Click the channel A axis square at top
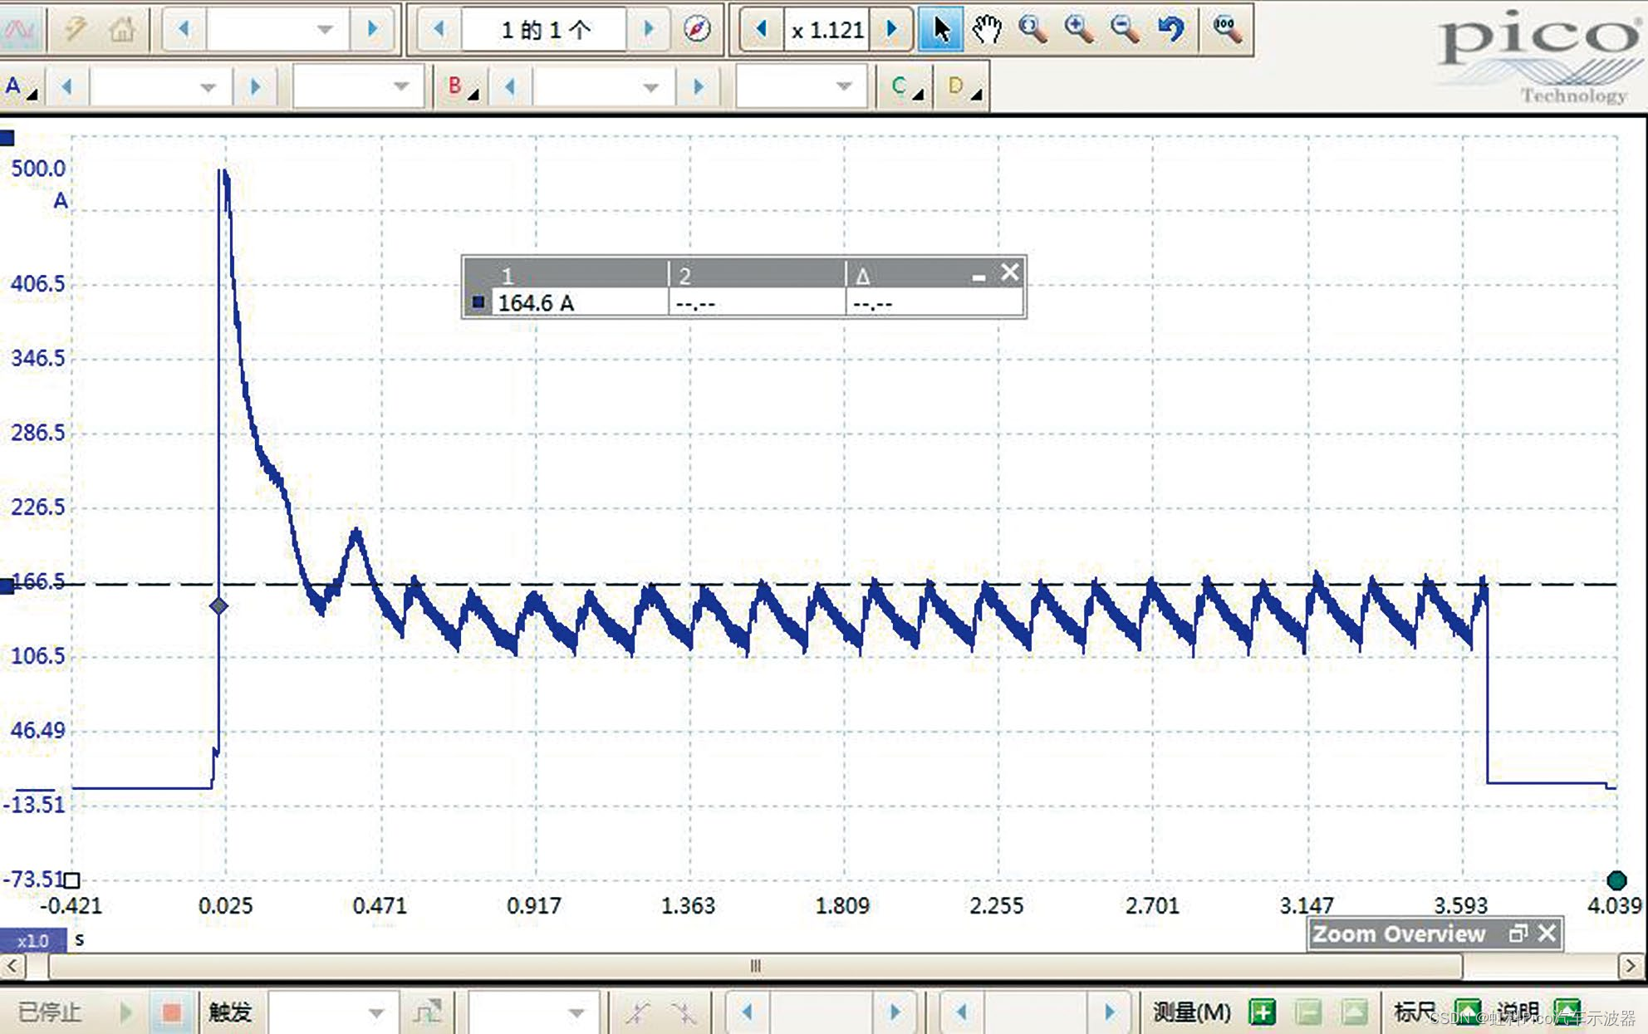The image size is (1648, 1034). (x=7, y=138)
